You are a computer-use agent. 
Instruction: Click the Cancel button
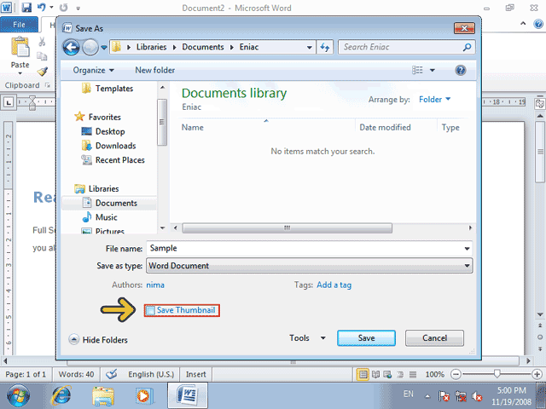pos(434,338)
